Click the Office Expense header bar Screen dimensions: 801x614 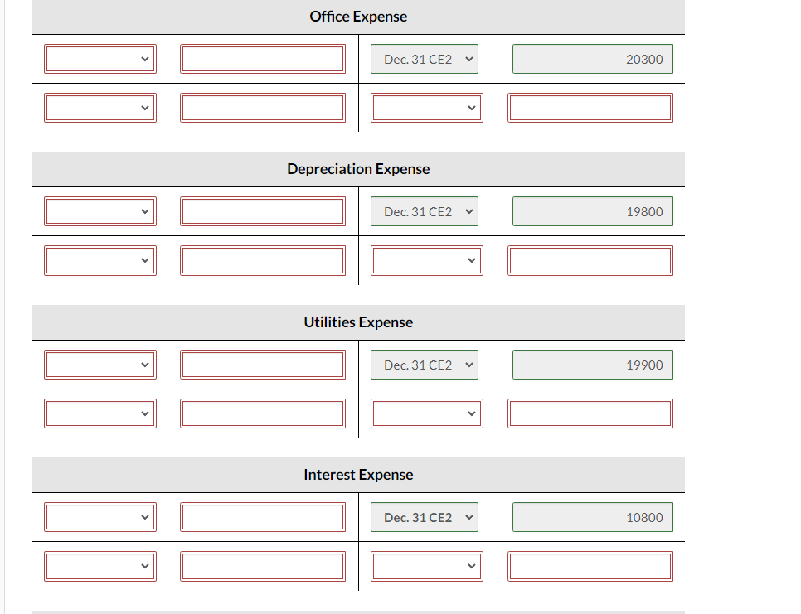point(358,16)
